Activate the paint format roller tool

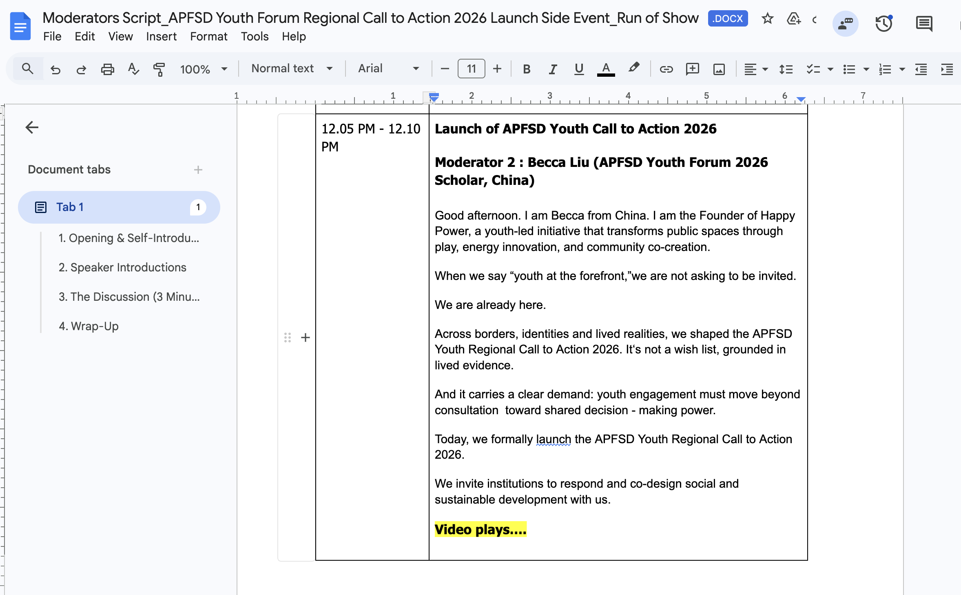(x=159, y=69)
